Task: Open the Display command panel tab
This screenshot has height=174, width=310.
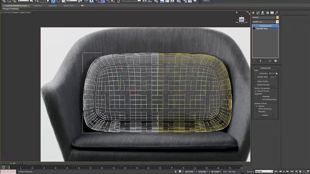Action: coord(272,13)
